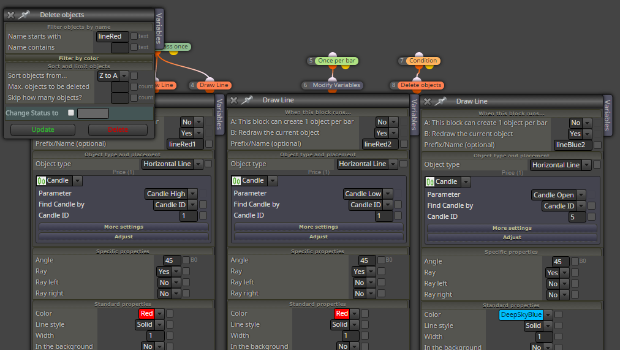Open the Variables tab of the Delete objects panel
Viewport: 620px width, 350px height.
pyautogui.click(x=159, y=28)
